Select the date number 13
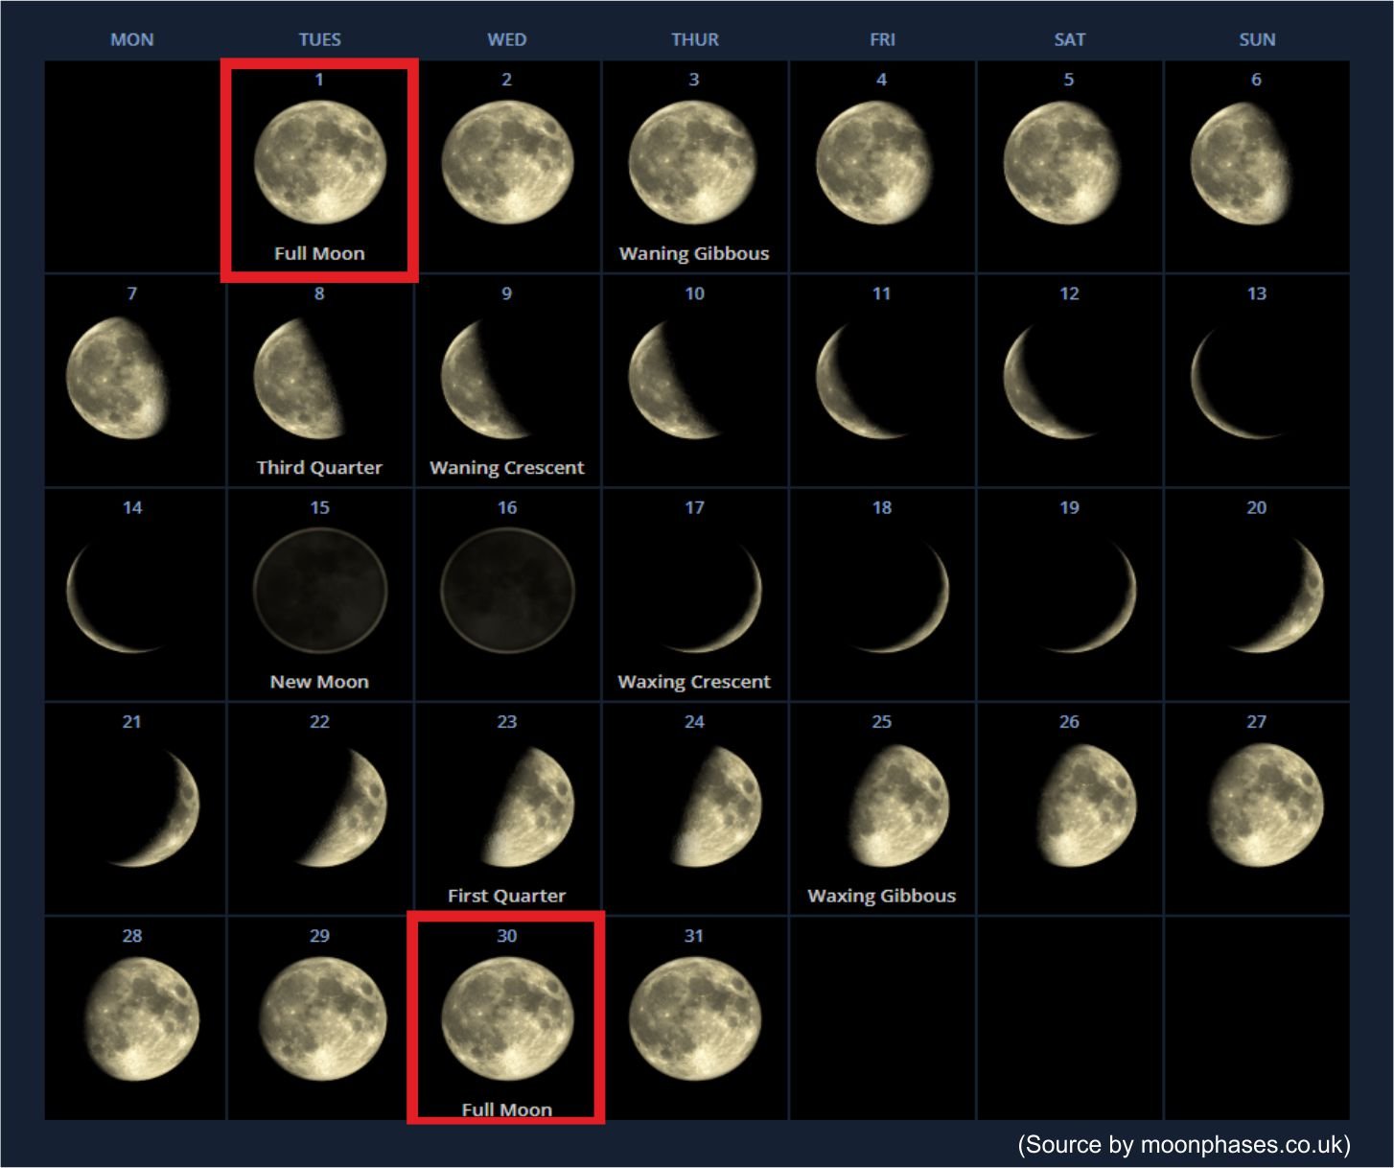1394x1168 pixels. (1257, 293)
